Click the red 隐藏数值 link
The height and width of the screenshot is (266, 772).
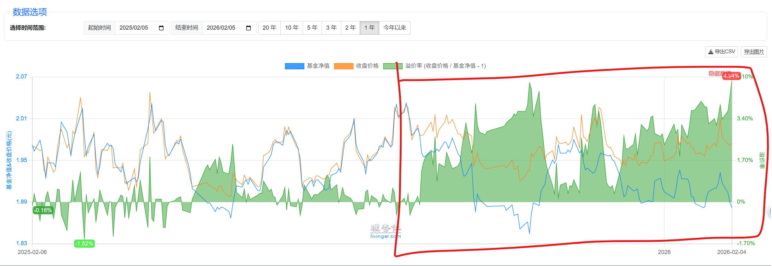[x=719, y=73]
